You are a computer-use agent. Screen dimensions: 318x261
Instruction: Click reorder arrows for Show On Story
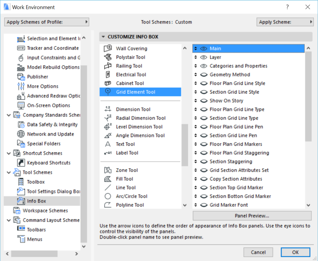[196, 101]
